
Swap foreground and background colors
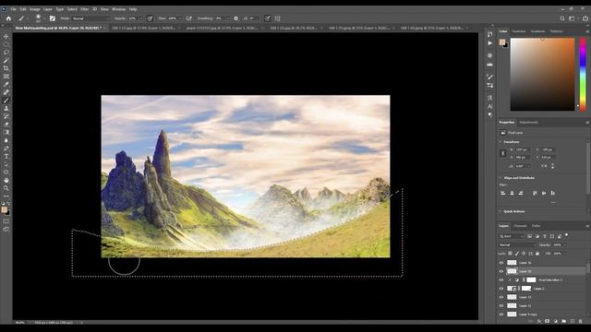pos(8,204)
